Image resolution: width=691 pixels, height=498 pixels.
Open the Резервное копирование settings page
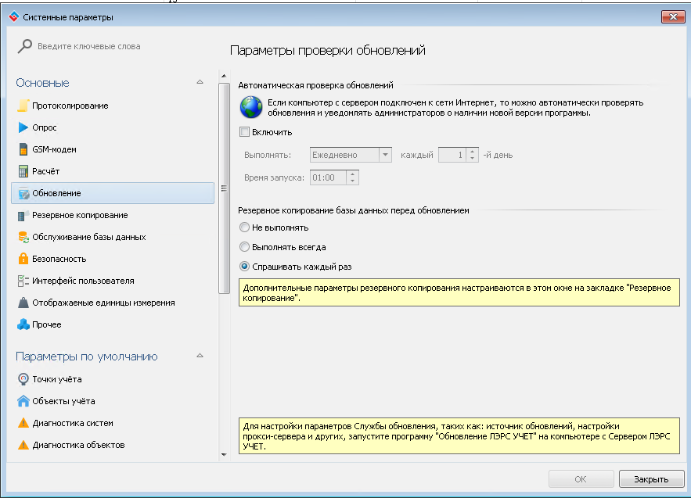click(113, 215)
